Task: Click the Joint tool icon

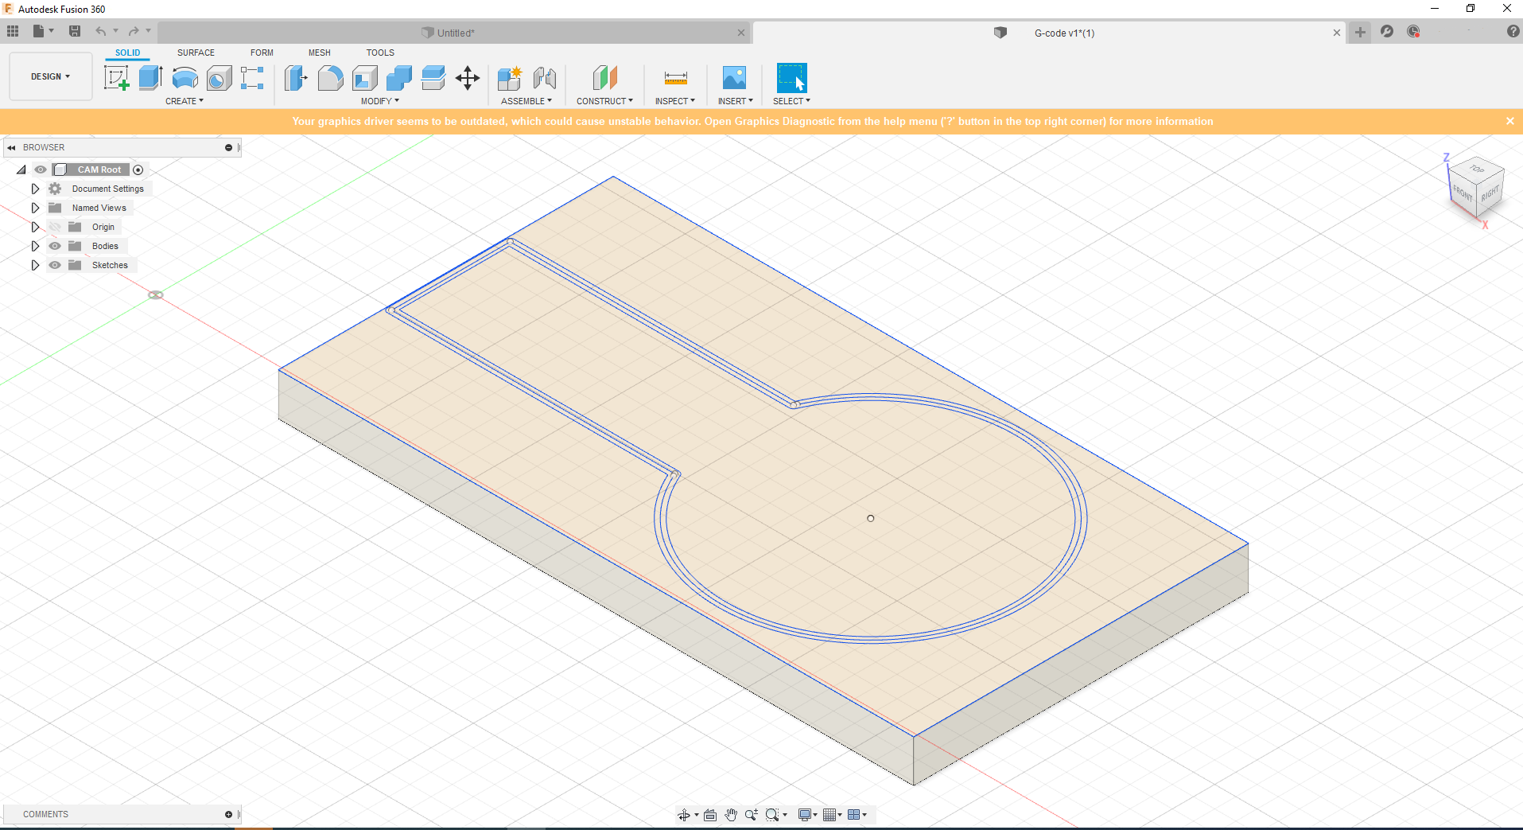Action: 545,78
